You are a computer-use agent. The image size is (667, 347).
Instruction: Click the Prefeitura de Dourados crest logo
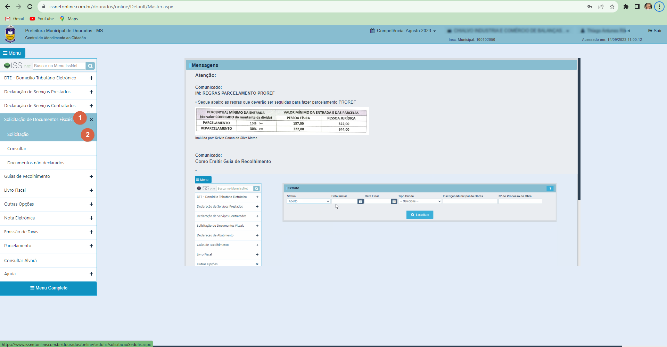(x=10, y=34)
